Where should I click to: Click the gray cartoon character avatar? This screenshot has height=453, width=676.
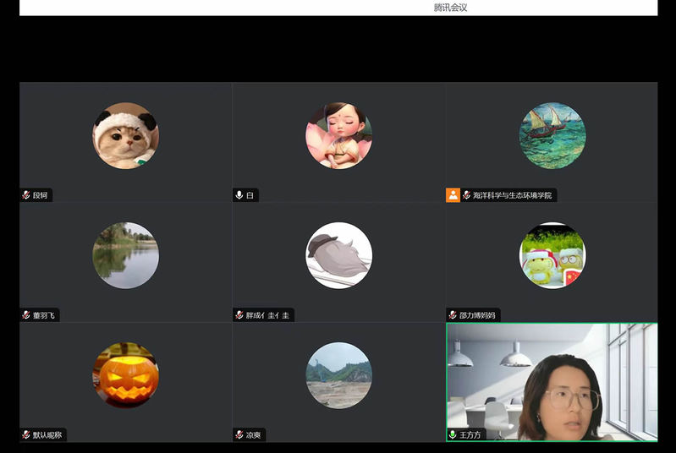(338, 255)
